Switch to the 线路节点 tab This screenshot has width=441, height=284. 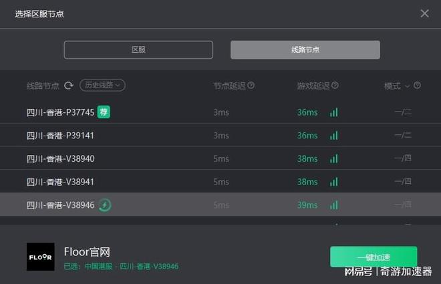(x=305, y=49)
